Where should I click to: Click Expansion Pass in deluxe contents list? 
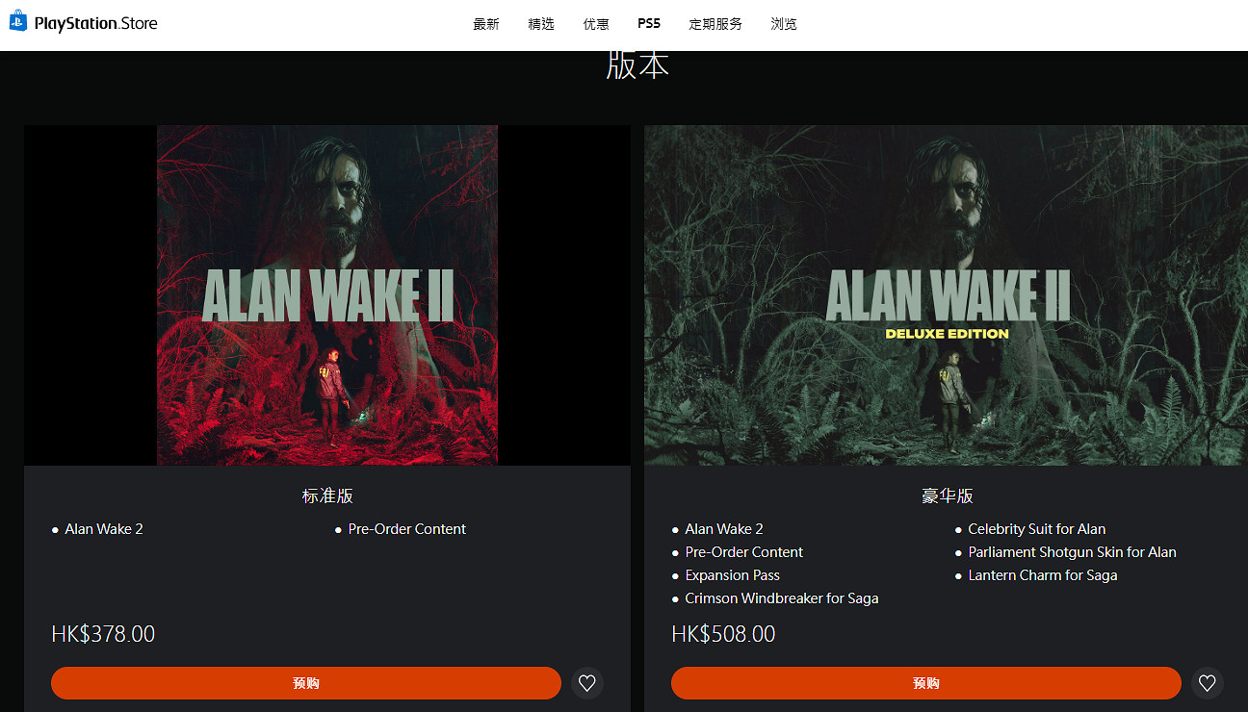[733, 575]
